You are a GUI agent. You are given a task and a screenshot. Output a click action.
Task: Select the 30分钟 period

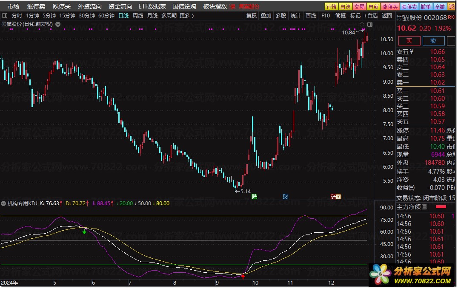(87, 15)
